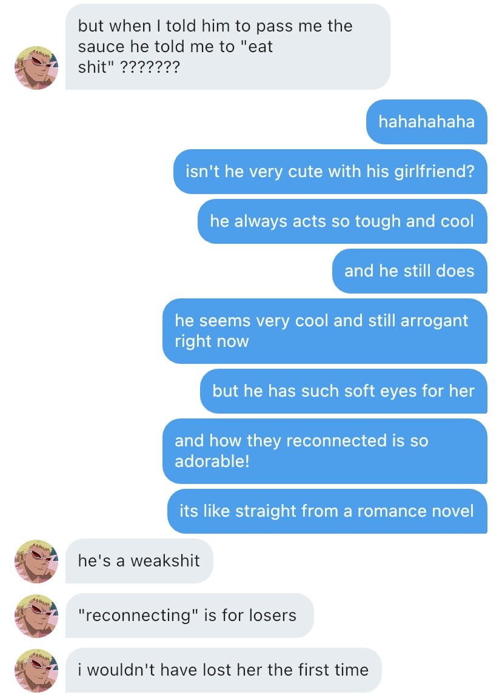Click the "???????" text in top message

(x=150, y=67)
